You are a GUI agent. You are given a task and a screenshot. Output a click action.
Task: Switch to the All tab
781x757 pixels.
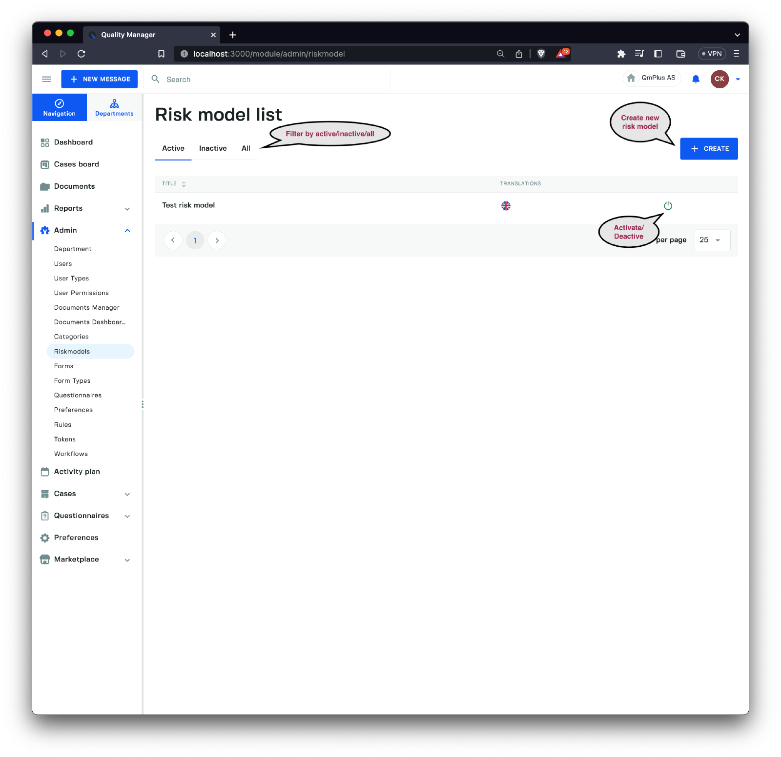point(246,148)
